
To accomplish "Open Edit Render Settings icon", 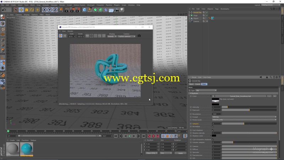I will (x=77, y=10).
